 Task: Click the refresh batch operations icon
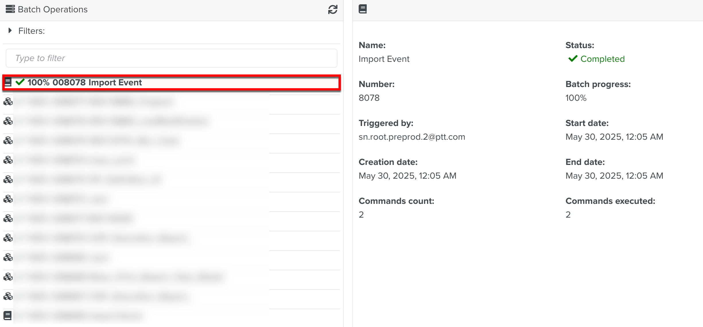pos(333,9)
